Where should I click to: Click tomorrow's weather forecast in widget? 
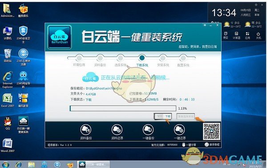click(x=253, y=25)
